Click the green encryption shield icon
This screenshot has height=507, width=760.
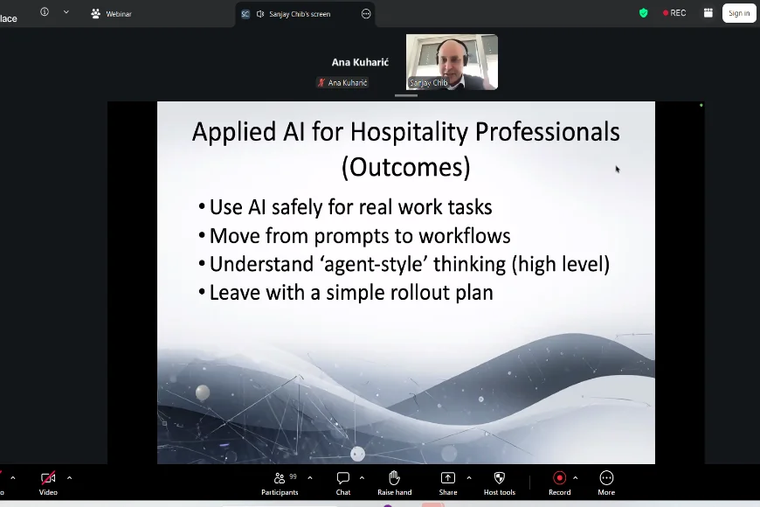coord(644,13)
